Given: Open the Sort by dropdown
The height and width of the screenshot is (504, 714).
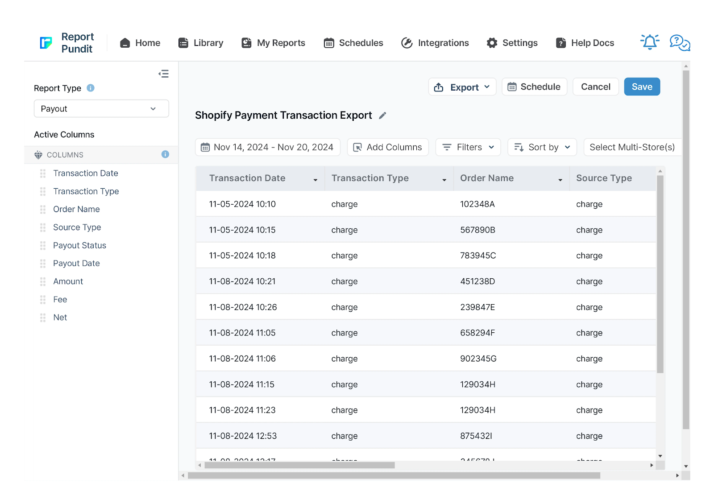Looking at the screenshot, I should coord(542,147).
